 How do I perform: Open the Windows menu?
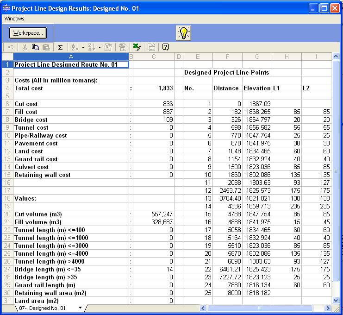point(14,19)
